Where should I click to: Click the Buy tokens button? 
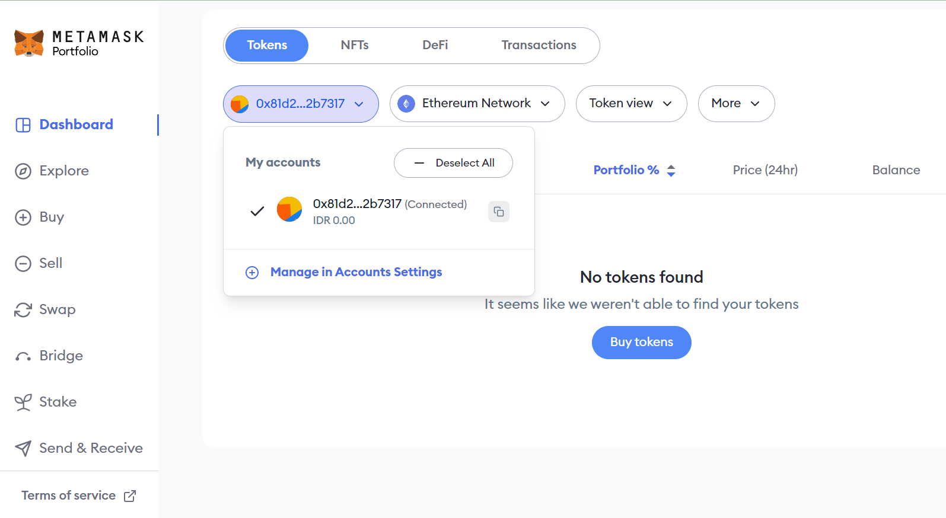click(642, 343)
